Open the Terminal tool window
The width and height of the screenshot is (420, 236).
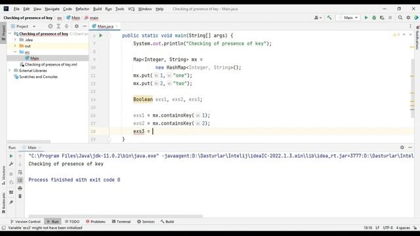click(x=121, y=222)
